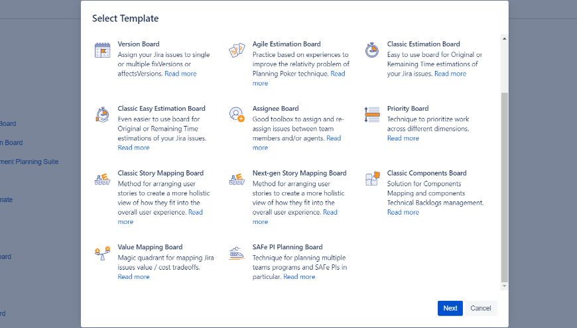Pick the Next-gen Story Mapping Board ship icon

(237, 179)
